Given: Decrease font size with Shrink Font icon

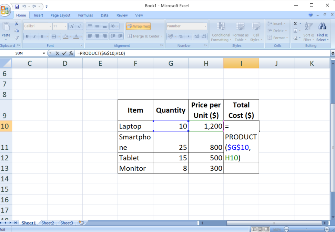Looking at the screenshot, I should [79, 26].
